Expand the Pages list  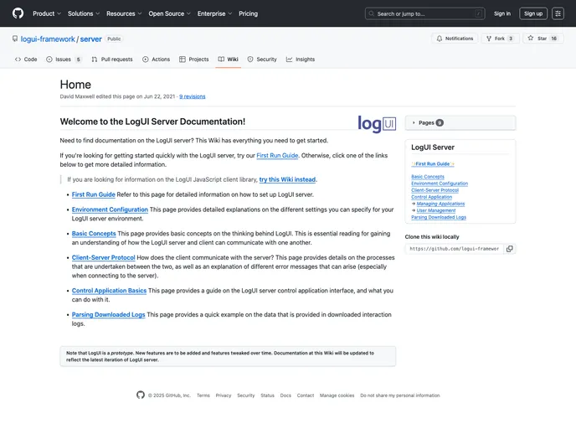[460, 123]
